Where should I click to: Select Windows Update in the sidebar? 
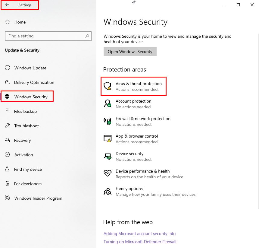pyautogui.click(x=30, y=68)
